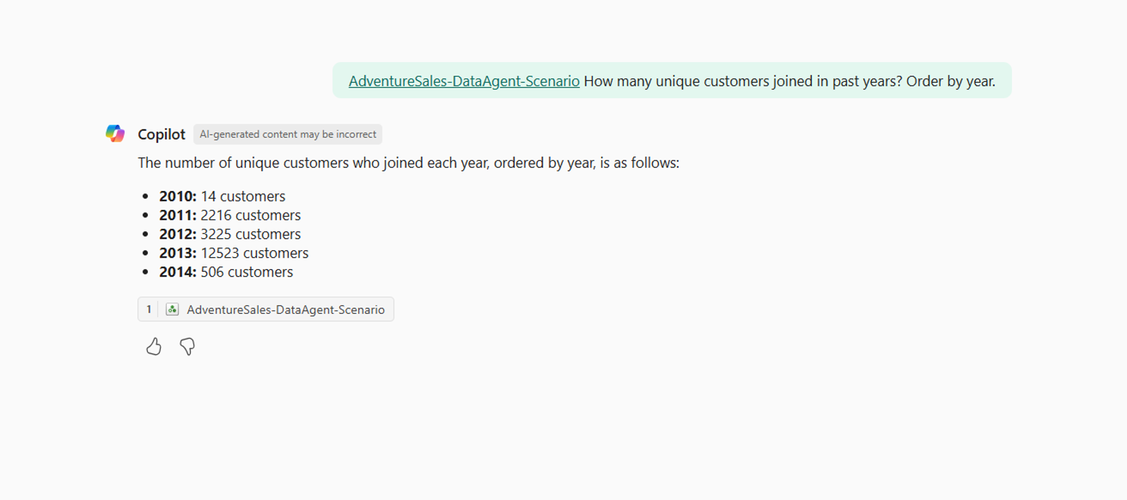This screenshot has width=1127, height=500.
Task: Select citation number 1 badge
Action: pos(148,309)
